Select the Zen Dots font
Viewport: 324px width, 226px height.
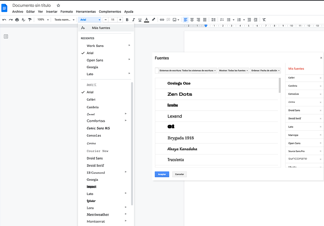click(x=216, y=94)
